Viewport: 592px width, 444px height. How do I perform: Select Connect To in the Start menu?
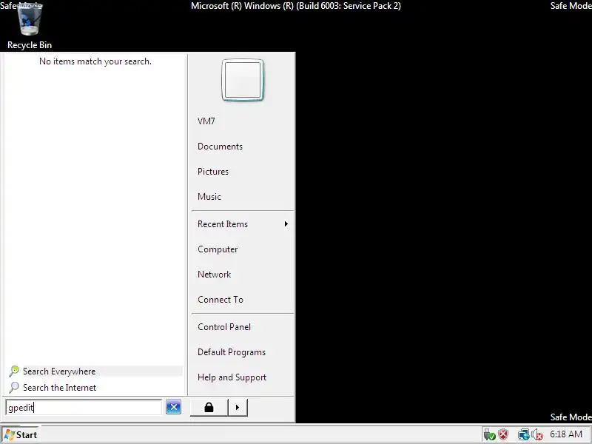tap(221, 300)
